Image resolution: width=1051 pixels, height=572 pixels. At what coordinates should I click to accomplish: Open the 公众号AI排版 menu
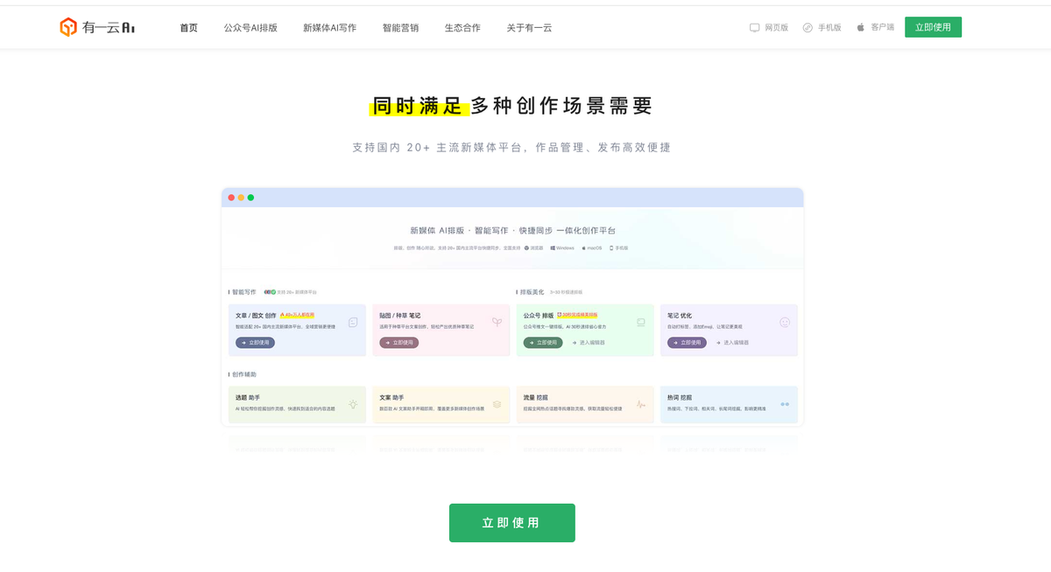(250, 27)
